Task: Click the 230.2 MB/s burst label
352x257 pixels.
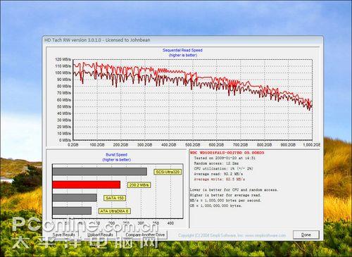Action: [x=139, y=185]
